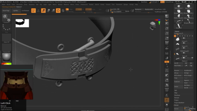
Task: Open the Transform menu
Action: [119, 5]
